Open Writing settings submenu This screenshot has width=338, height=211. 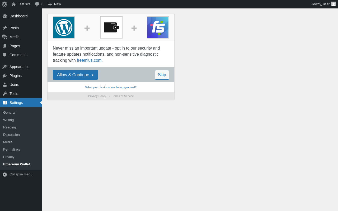coord(8,120)
